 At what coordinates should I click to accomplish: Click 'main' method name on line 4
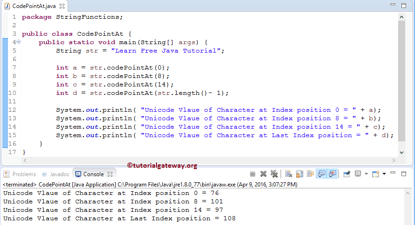pos(127,42)
